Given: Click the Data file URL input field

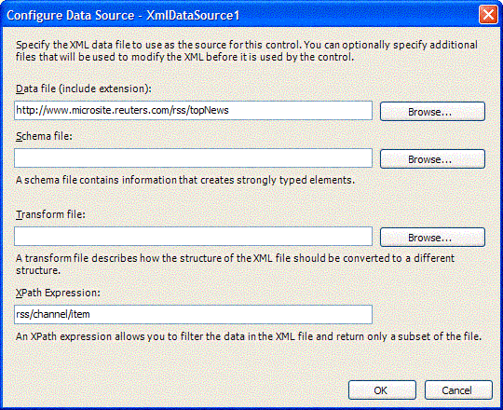Looking at the screenshot, I should pos(193,111).
